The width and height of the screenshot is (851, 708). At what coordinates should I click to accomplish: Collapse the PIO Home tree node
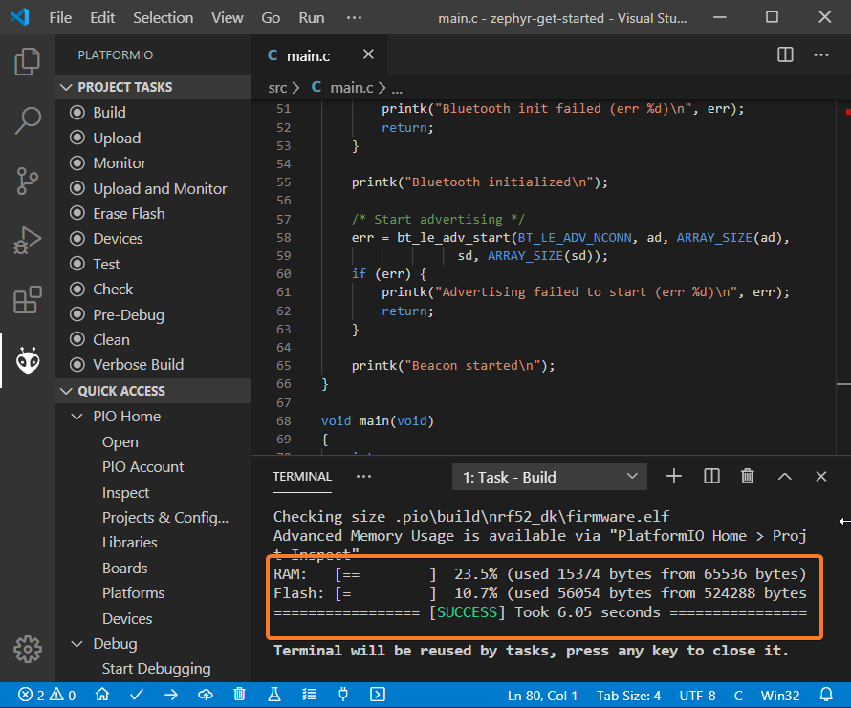(77, 417)
